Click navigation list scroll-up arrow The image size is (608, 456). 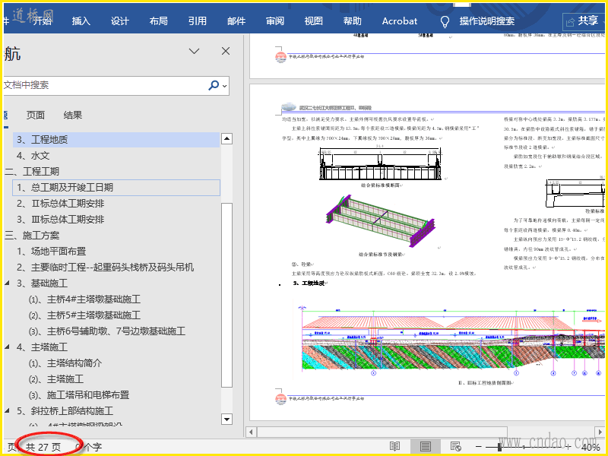coord(226,138)
